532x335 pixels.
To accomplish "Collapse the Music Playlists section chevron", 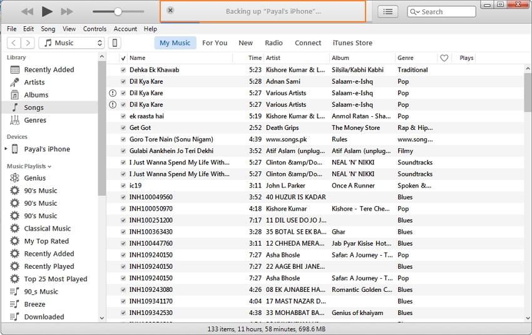I will click(50, 166).
